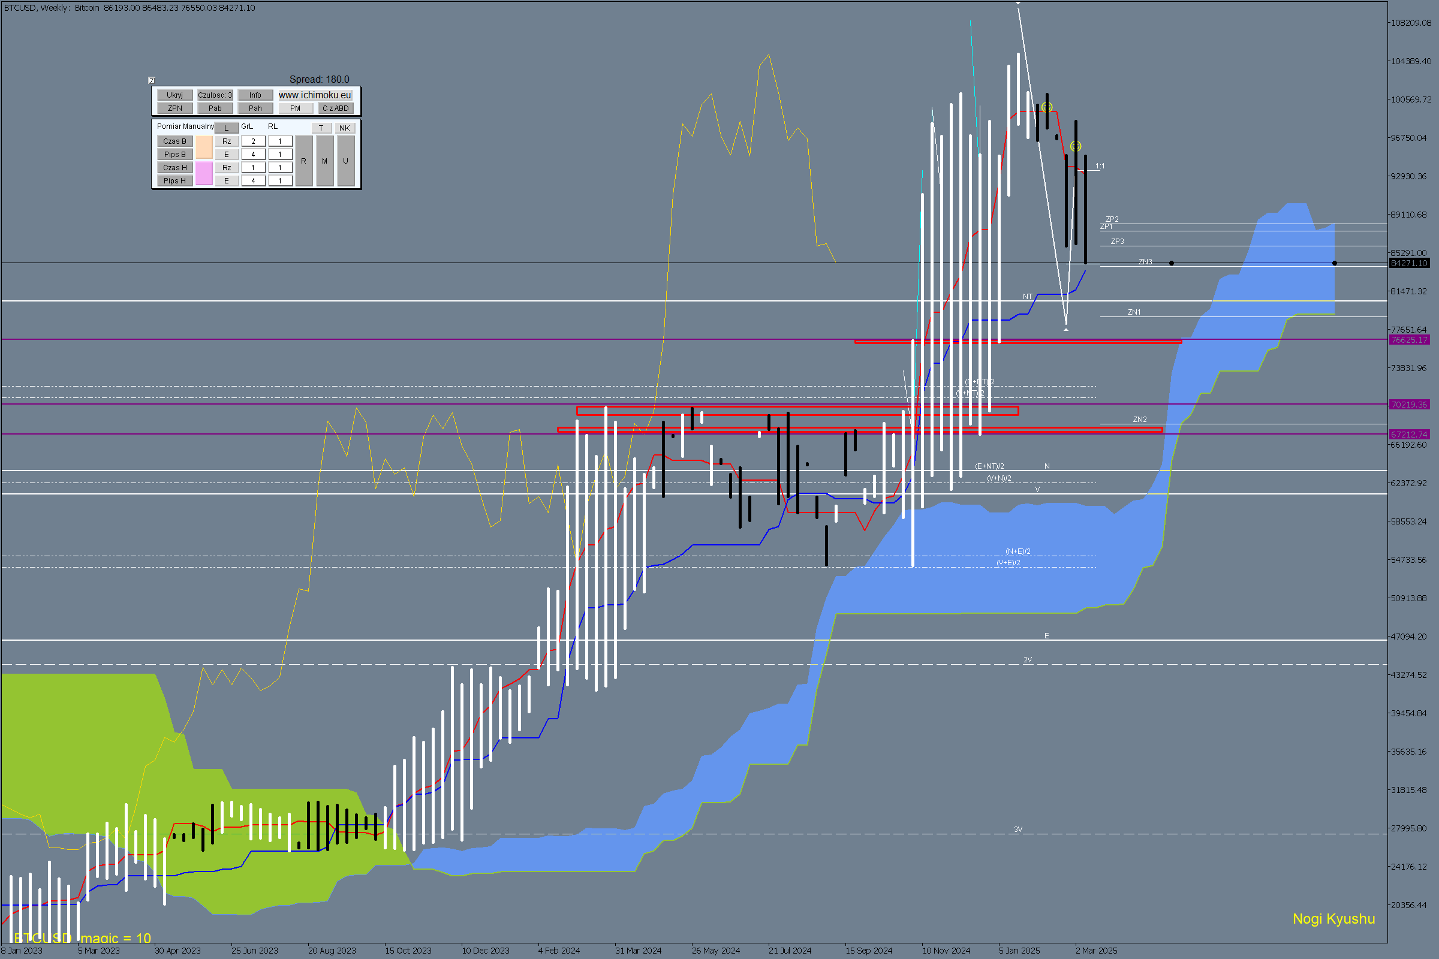This screenshot has height=959, width=1439.
Task: Toggle the Pah button
Action: [255, 108]
